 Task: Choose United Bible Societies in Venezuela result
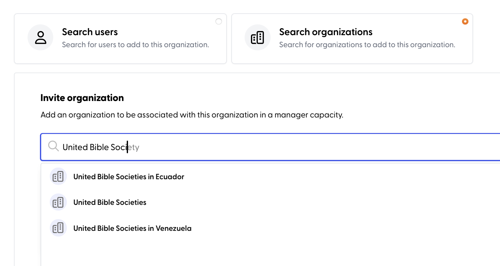[x=271, y=228]
